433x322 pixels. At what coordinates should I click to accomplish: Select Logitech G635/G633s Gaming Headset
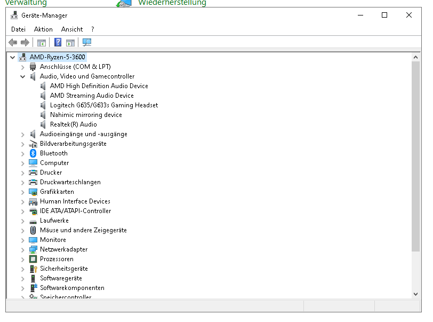click(104, 105)
